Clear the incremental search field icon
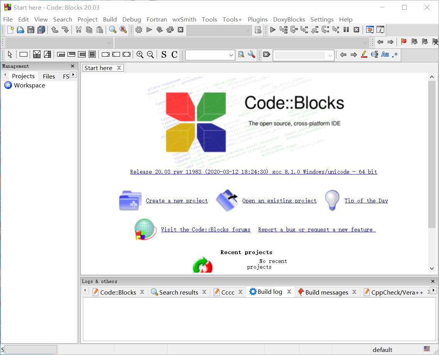 click(x=267, y=55)
